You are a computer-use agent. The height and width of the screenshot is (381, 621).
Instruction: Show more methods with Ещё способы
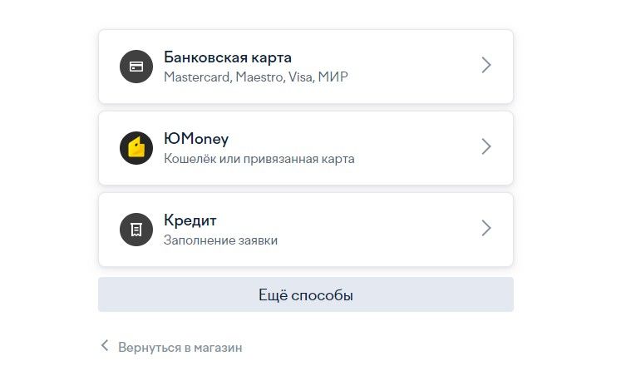click(306, 294)
